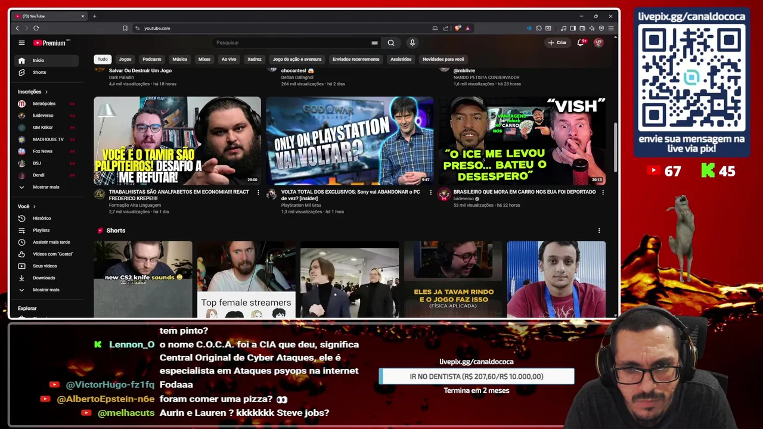Open the Metrópoles subscription channel
The image size is (763, 429).
(x=46, y=104)
